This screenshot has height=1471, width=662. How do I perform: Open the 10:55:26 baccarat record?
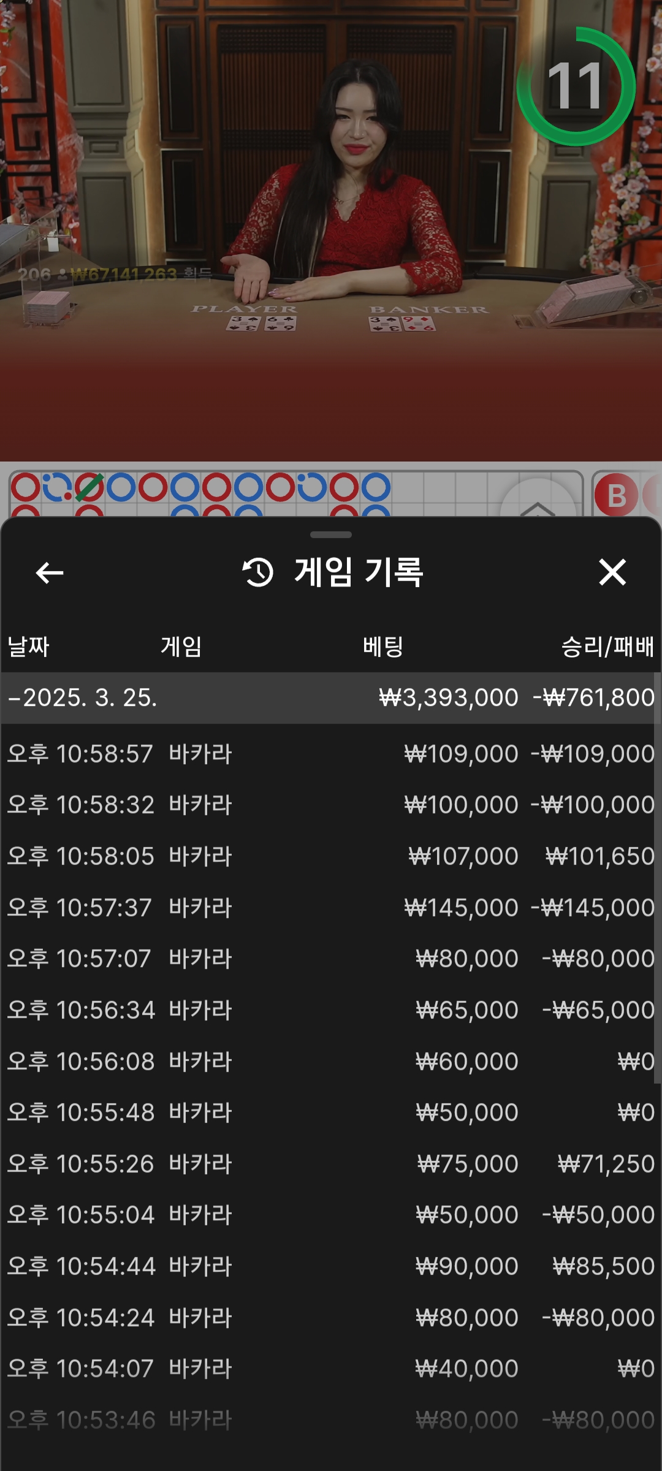[331, 1164]
